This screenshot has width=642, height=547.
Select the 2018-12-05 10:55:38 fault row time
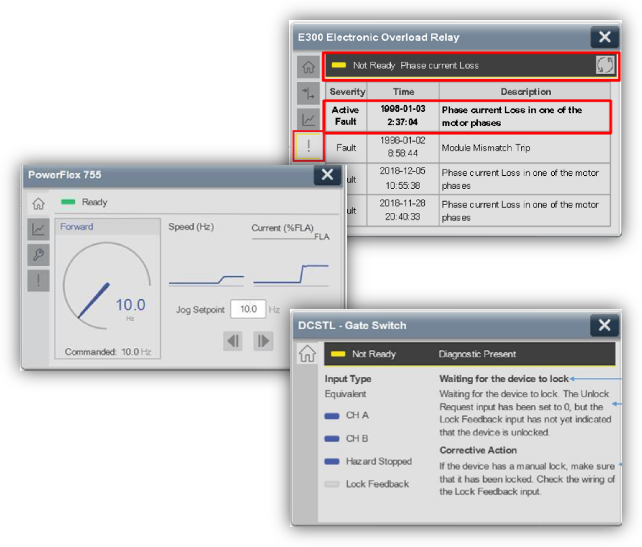403,178
